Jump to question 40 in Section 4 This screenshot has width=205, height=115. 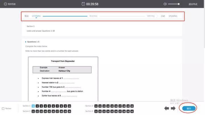click(x=132, y=112)
